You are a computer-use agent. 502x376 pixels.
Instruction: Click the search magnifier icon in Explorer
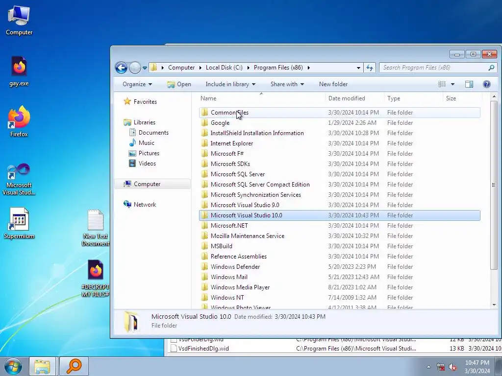pos(491,68)
